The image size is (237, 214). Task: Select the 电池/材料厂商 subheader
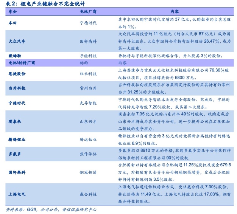[x=22, y=63]
